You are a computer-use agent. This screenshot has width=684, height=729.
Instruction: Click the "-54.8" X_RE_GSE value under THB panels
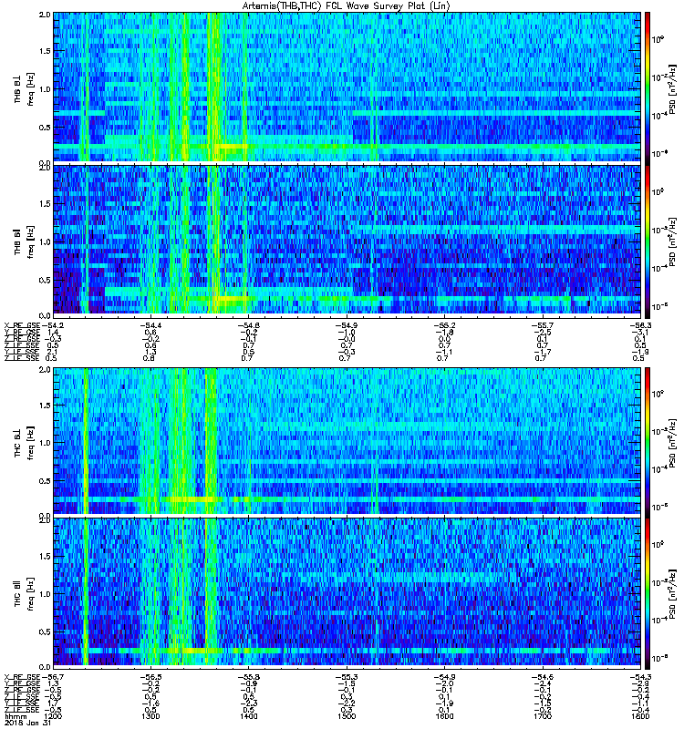248,325
